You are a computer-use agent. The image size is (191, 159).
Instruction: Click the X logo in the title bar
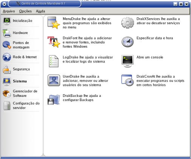click(18, 3)
